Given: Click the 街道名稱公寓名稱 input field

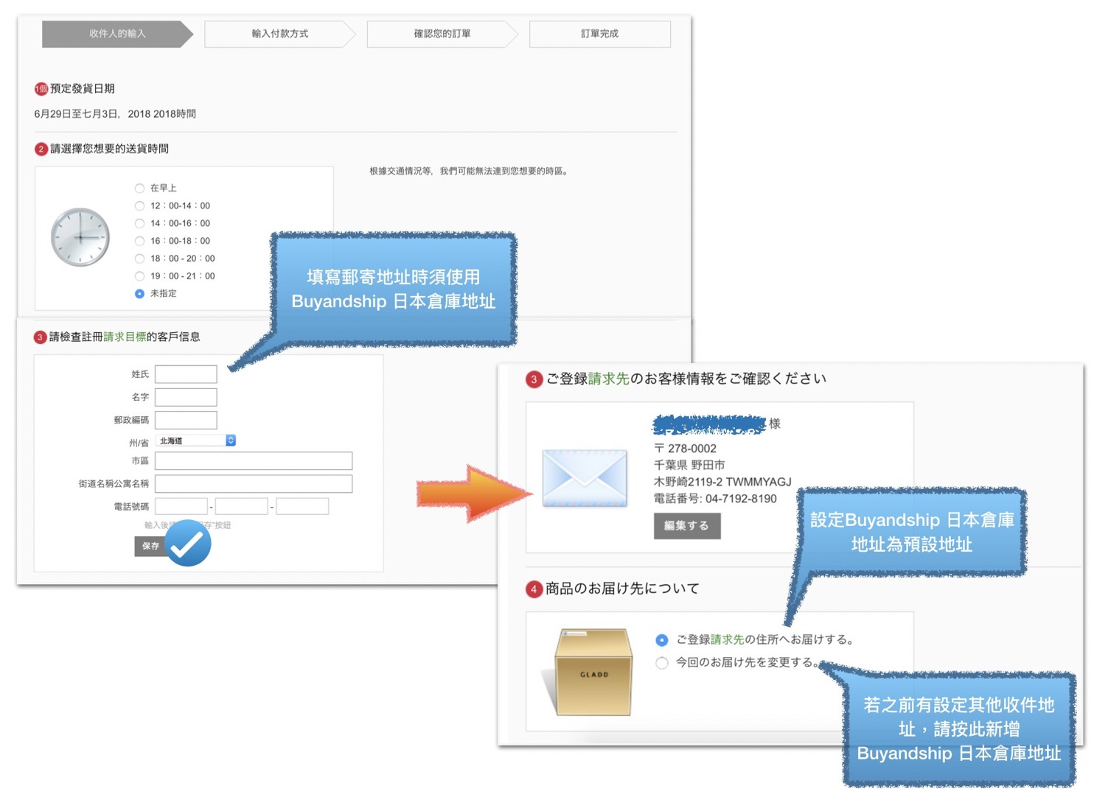Looking at the screenshot, I should tap(253, 484).
